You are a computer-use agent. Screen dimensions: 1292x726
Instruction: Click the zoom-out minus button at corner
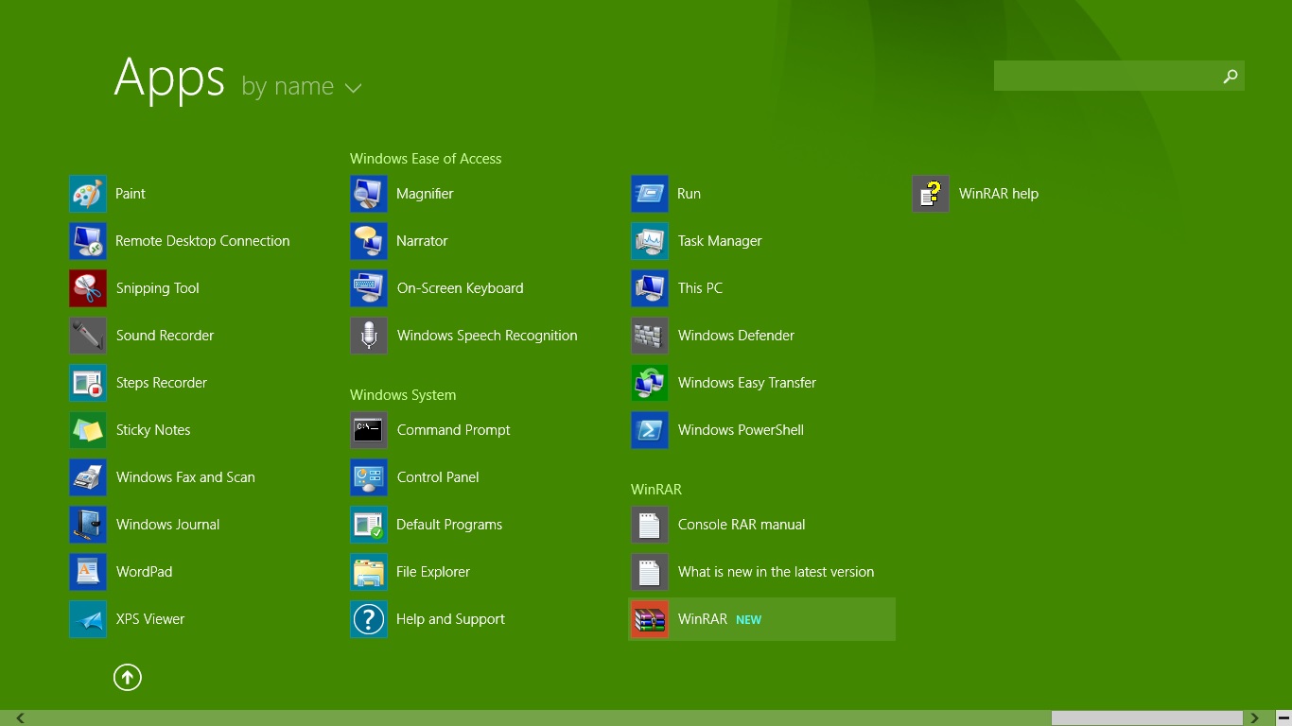pyautogui.click(x=1283, y=718)
